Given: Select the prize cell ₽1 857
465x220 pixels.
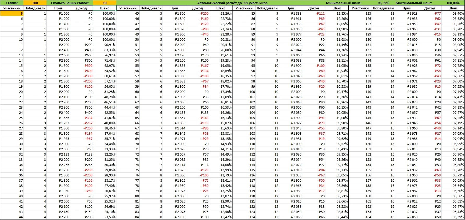Looking at the screenshot, I should [174, 118].
